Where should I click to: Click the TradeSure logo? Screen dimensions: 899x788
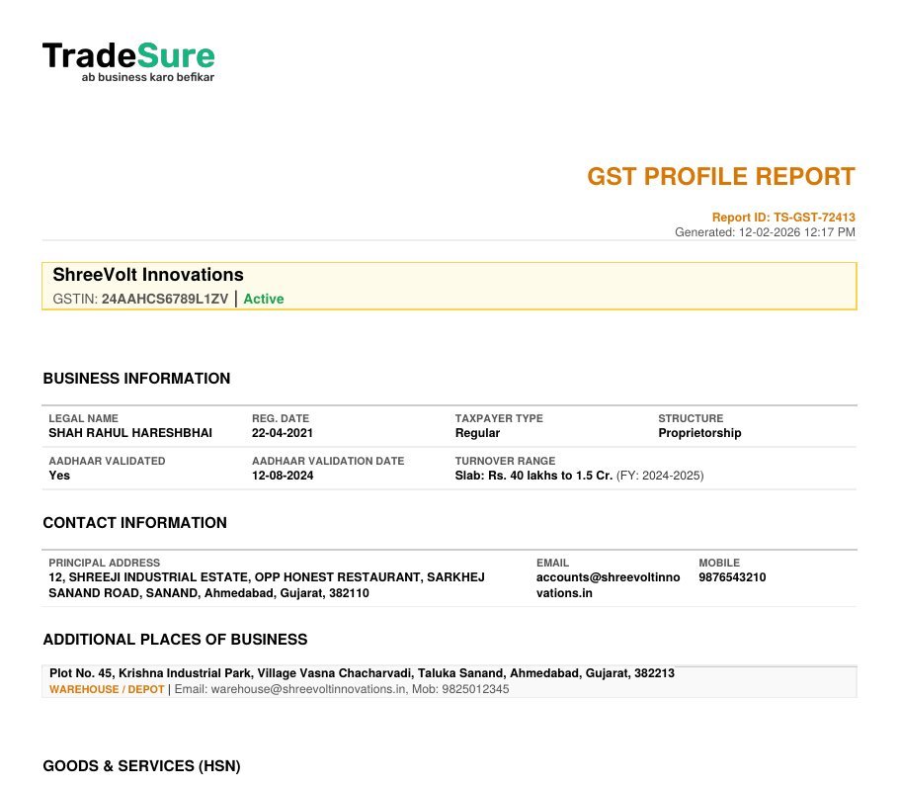coord(128,62)
